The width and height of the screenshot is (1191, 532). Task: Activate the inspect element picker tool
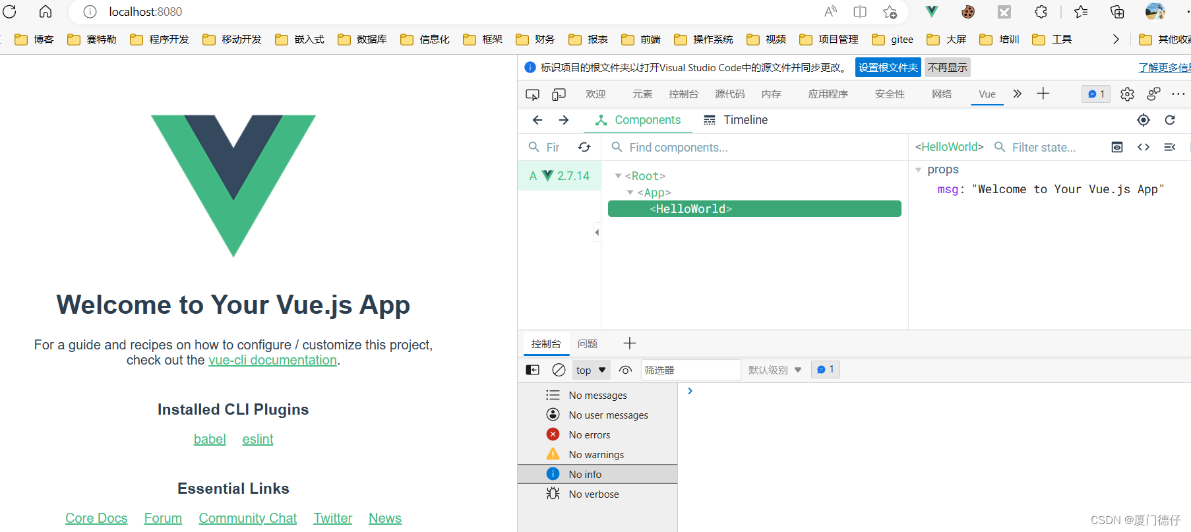pyautogui.click(x=532, y=94)
